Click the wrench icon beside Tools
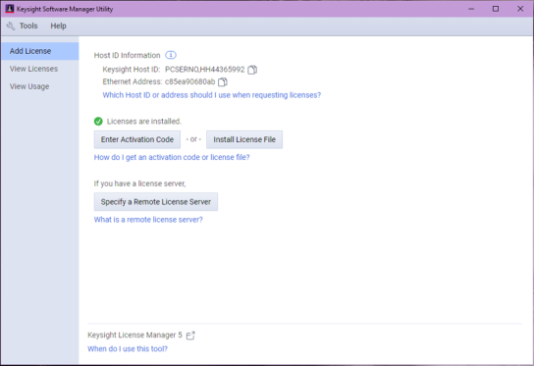 pos(11,26)
